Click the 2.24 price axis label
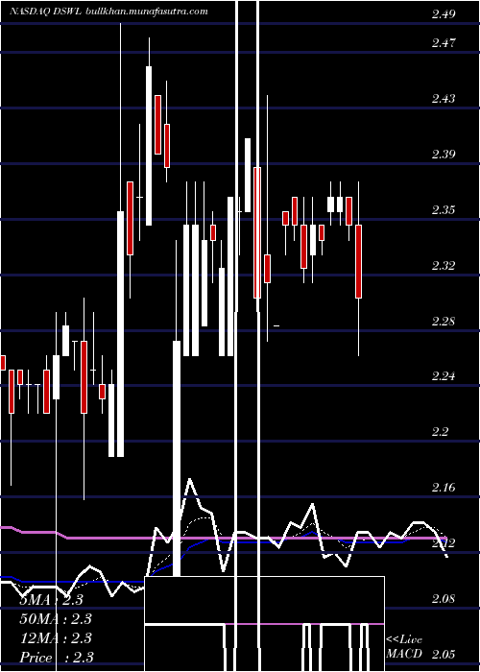This screenshot has width=480, height=672. [x=444, y=376]
